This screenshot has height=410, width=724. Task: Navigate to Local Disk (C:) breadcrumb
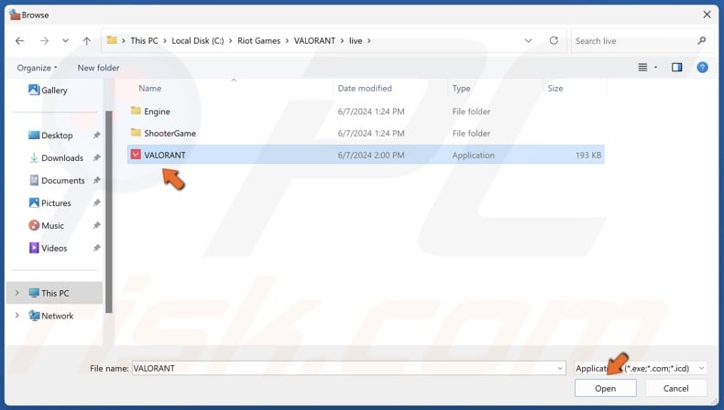(198, 40)
